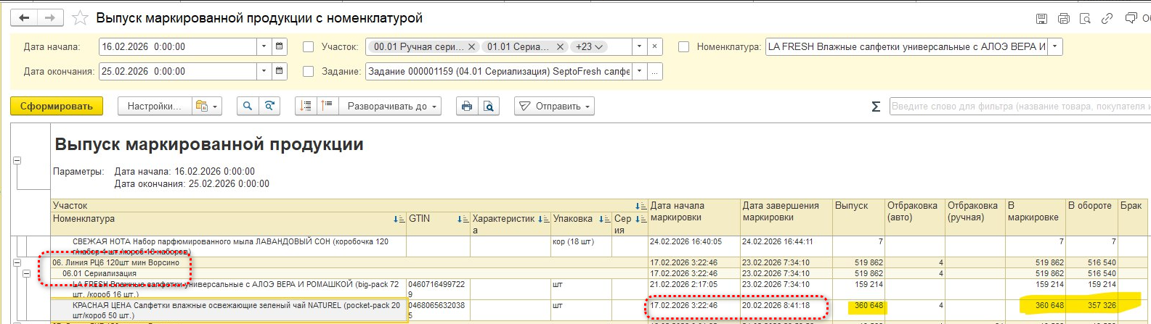1151x324 pixels.
Task: Check the Номенклатура filter checkbox
Action: coord(683,46)
